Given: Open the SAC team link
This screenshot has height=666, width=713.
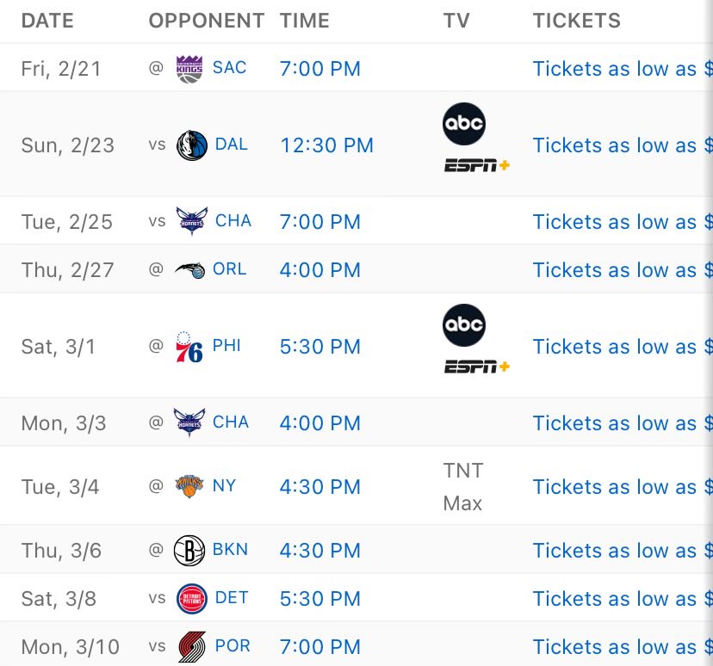Looking at the screenshot, I should [229, 68].
